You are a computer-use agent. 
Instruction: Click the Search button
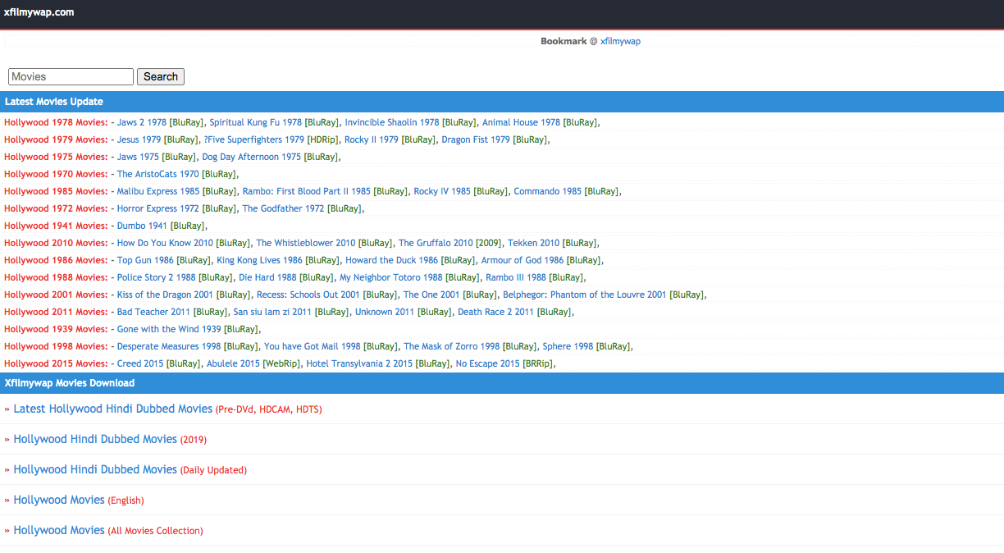161,76
